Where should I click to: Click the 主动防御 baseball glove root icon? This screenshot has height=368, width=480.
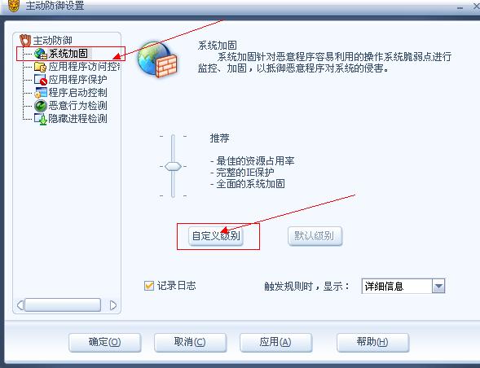coord(25,41)
